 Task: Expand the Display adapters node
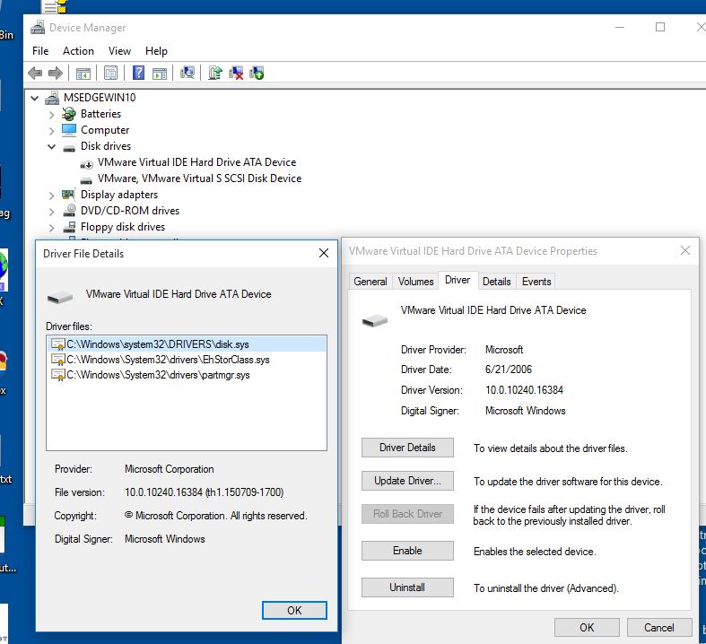[52, 195]
